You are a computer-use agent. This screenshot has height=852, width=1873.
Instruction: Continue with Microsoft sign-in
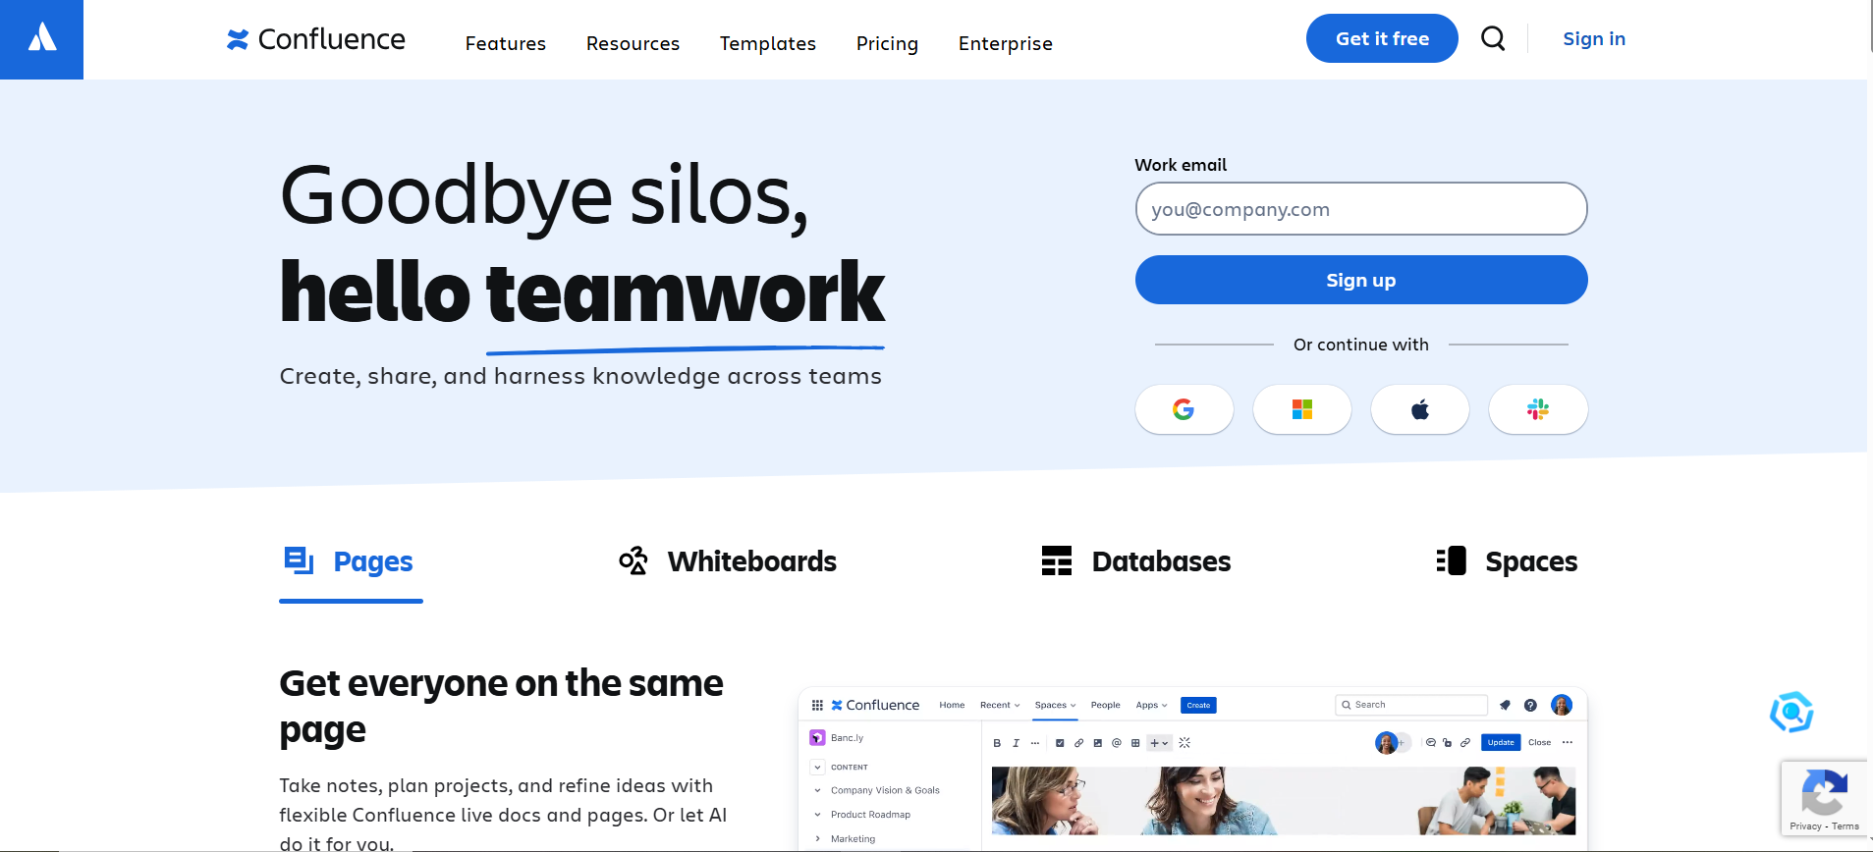tap(1301, 409)
